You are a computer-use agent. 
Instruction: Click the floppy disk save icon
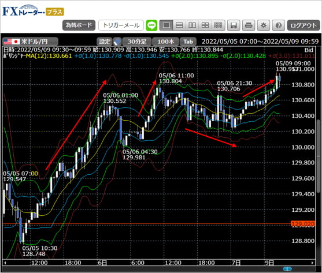coord(234,25)
